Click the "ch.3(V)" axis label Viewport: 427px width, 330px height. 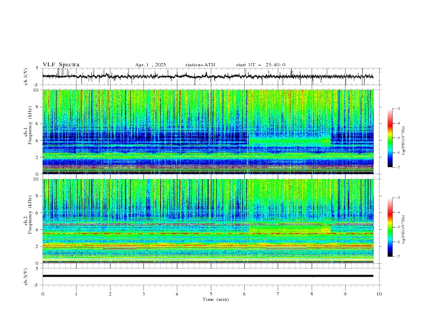[26, 277]
